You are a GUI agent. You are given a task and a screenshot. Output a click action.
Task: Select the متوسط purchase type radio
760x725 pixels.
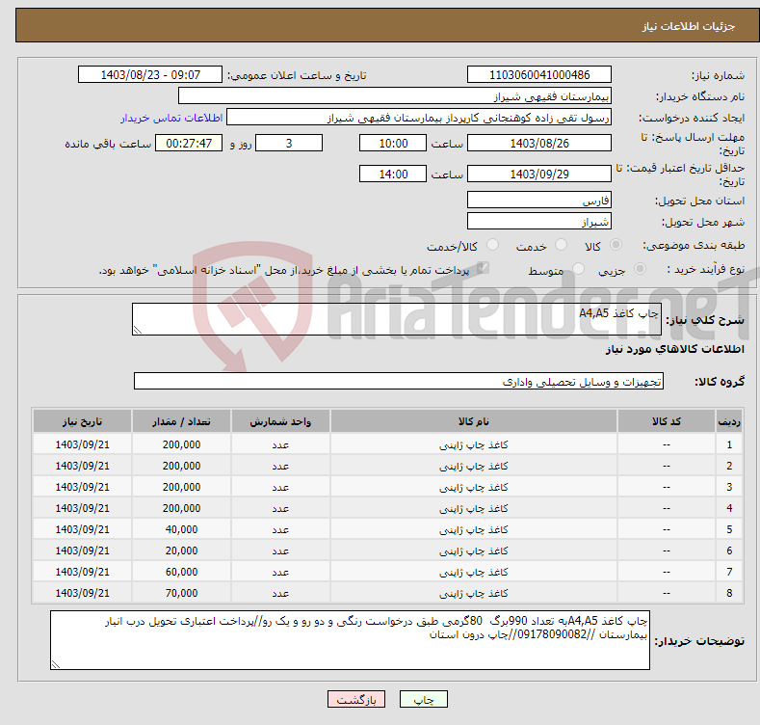(x=578, y=269)
